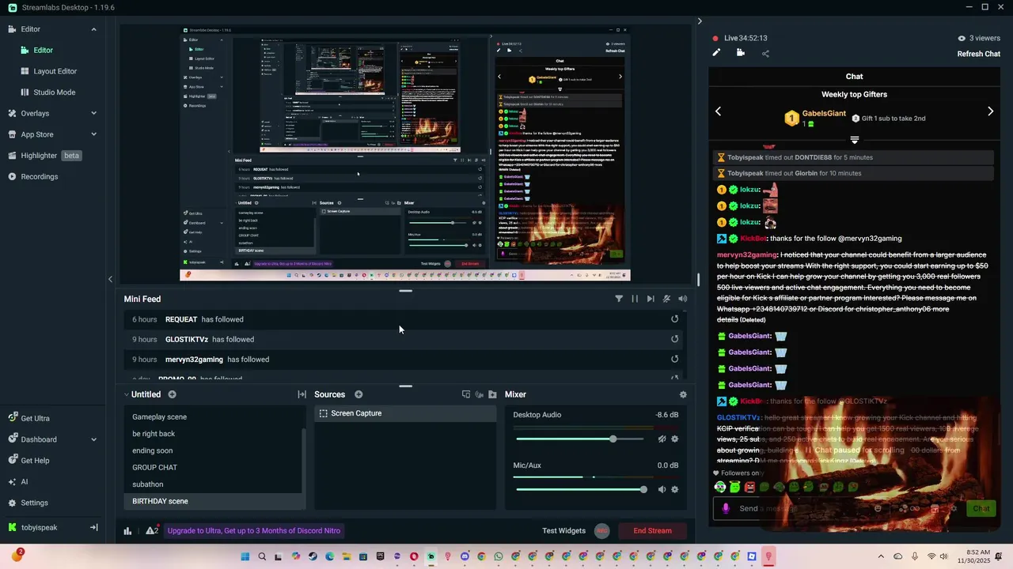Click the Upgrade to Ultra Discord Nitro banner
Viewport: 1013px width, 569px height.
coord(254,531)
